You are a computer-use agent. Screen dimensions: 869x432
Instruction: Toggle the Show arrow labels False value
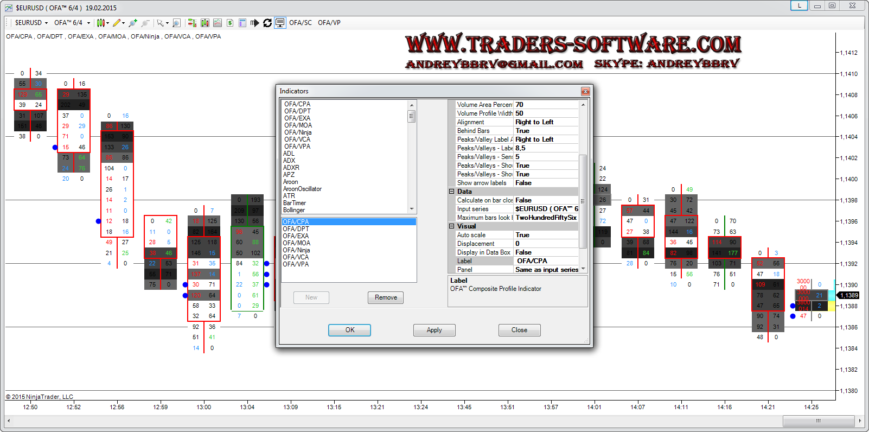(x=545, y=183)
